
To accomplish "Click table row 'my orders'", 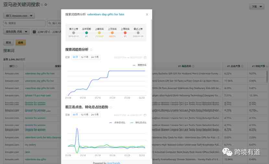I will pyautogui.click(x=30, y=145).
